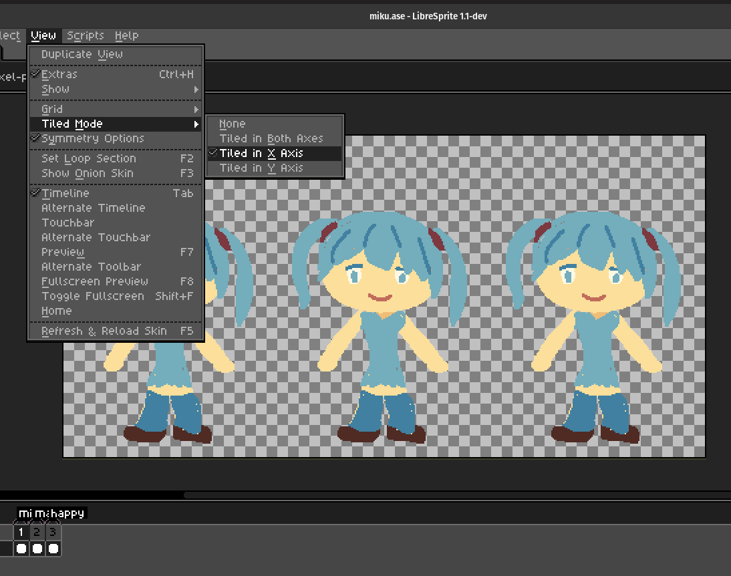This screenshot has width=731, height=576.
Task: Open the Scripts menu
Action: pyautogui.click(x=86, y=35)
